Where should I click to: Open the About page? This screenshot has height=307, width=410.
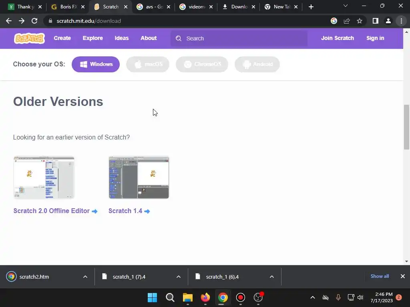149,38
